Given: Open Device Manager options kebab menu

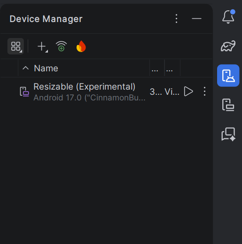Looking at the screenshot, I should click(176, 19).
